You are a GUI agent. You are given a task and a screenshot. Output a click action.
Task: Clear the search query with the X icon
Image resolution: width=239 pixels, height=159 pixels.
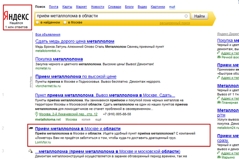186,16
